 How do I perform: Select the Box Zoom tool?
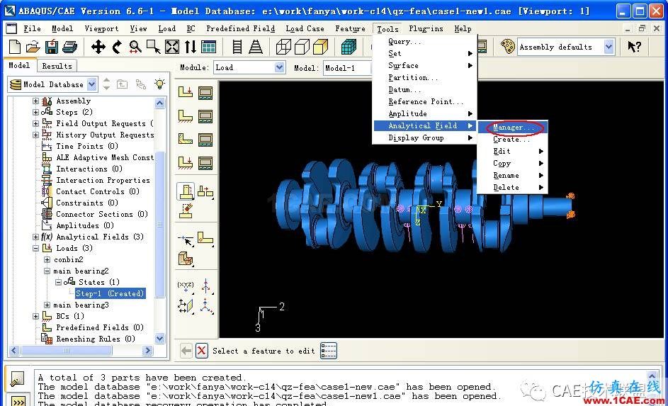154,47
